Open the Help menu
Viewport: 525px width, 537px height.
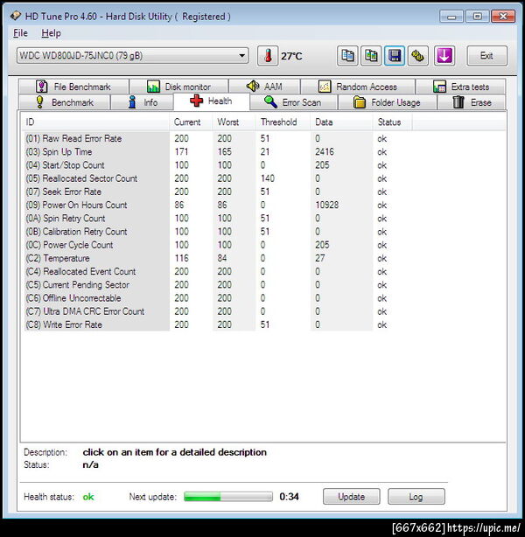pos(51,33)
